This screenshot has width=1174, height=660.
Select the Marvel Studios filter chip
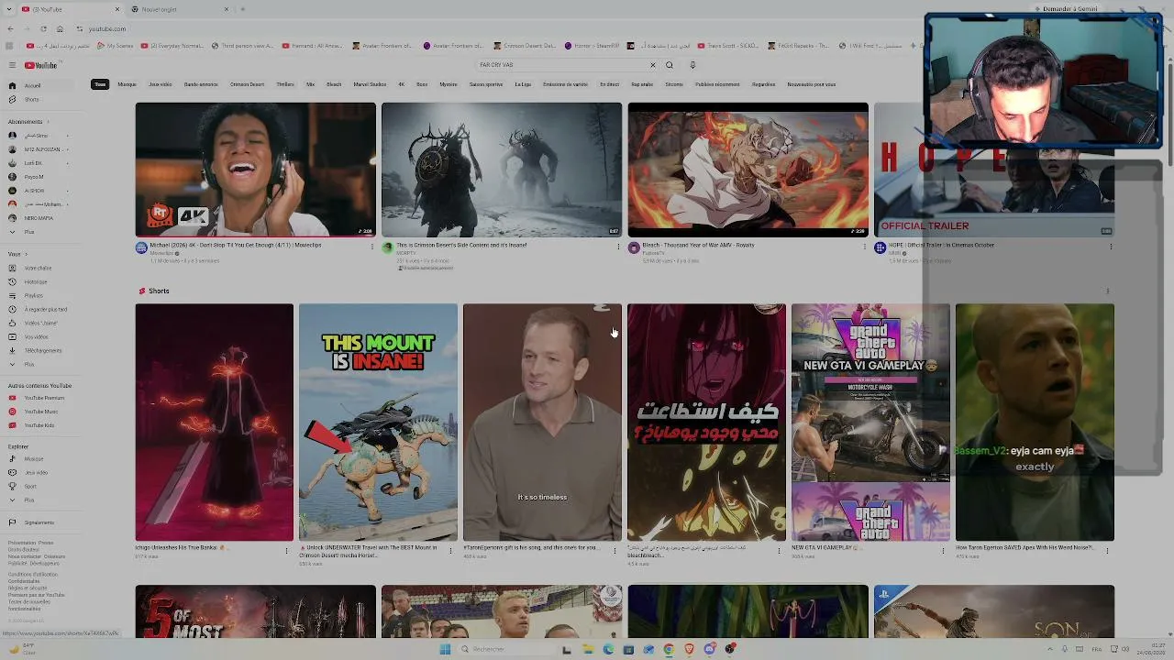370,84
